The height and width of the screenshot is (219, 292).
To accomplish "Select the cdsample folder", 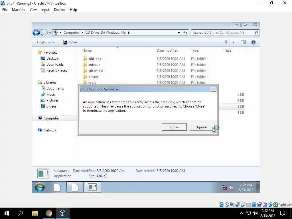I will coord(96,71).
